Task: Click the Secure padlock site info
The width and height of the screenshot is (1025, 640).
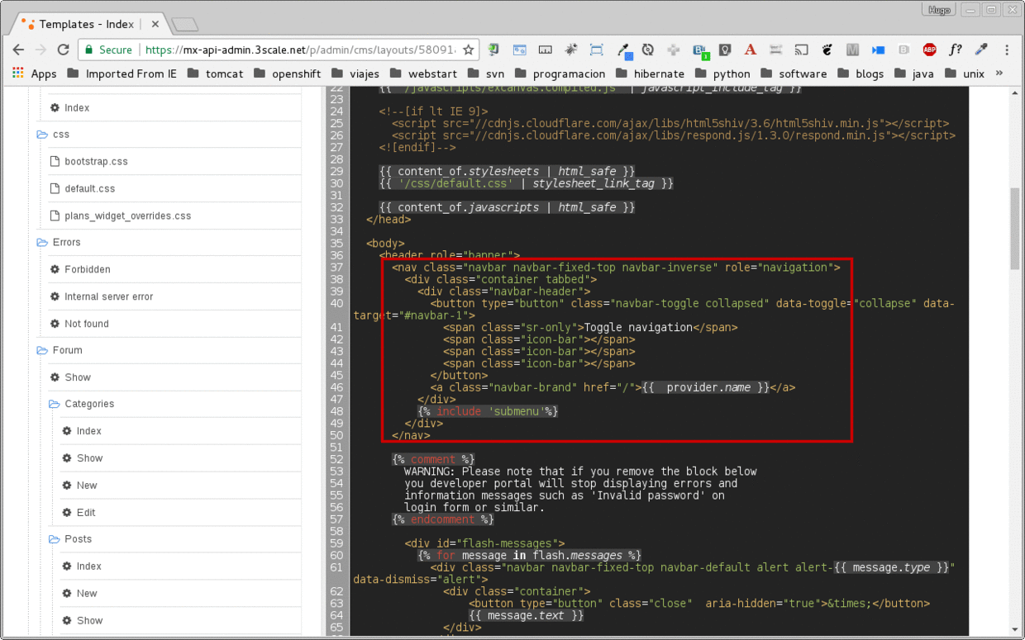Action: pyautogui.click(x=107, y=50)
